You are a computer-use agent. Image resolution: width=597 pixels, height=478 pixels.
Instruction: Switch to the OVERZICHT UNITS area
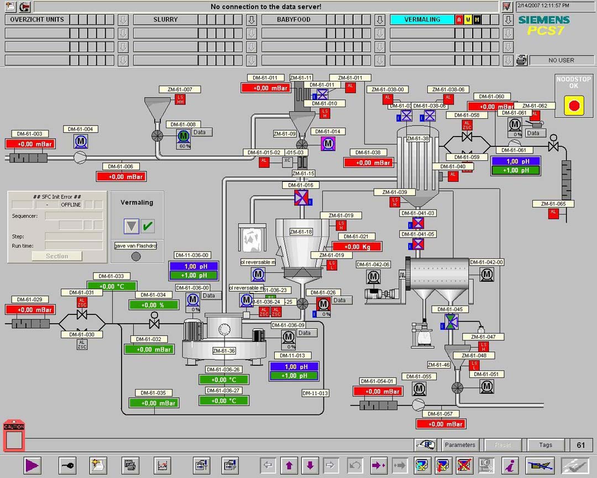coord(38,19)
